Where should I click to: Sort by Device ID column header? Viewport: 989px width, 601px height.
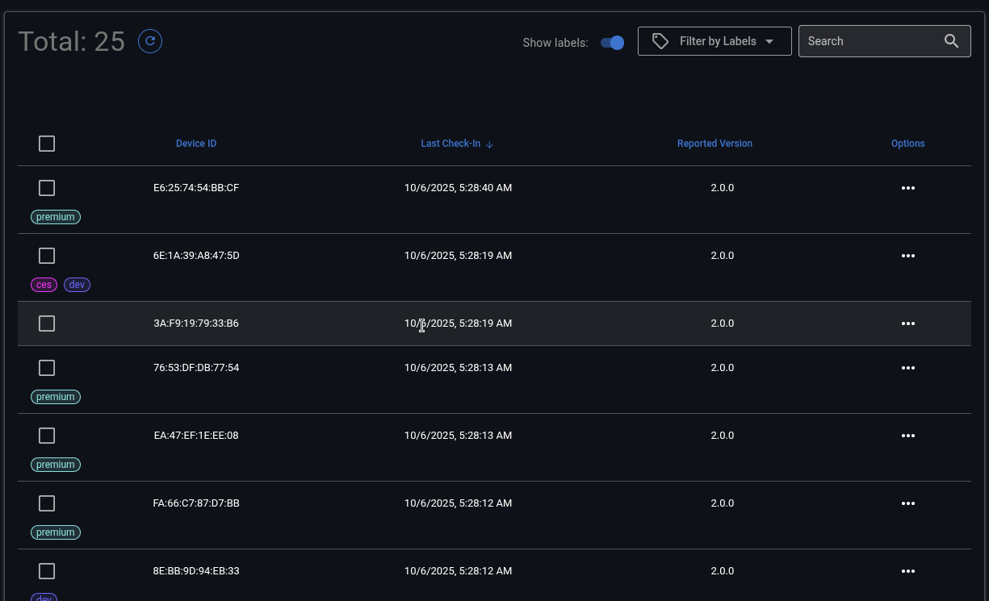click(196, 144)
